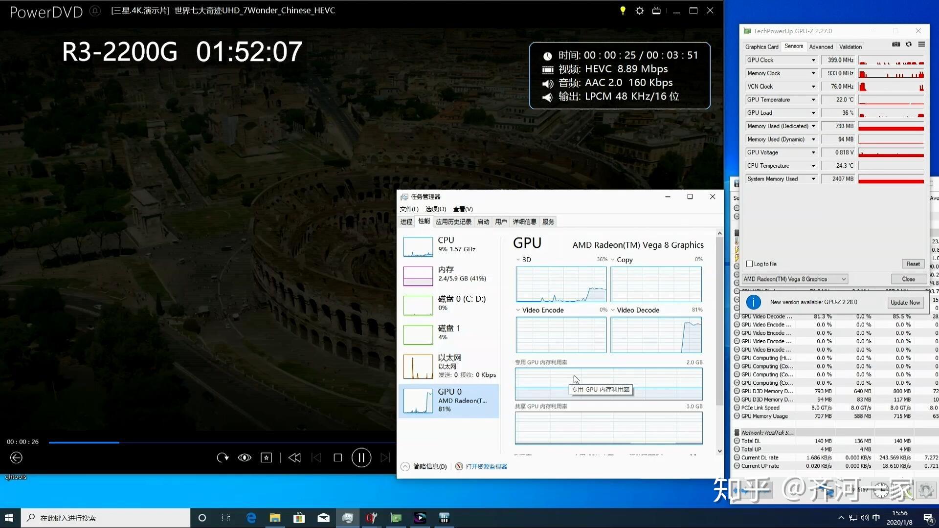Switch to the 进程 tab
This screenshot has height=528, width=939.
[x=406, y=222]
